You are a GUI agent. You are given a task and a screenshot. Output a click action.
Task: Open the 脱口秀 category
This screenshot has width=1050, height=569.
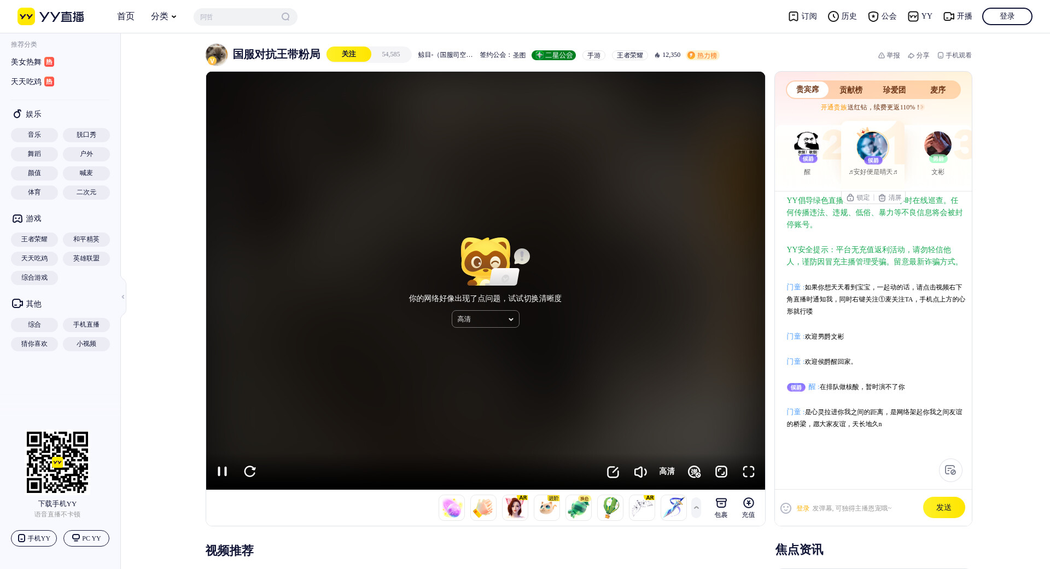86,135
